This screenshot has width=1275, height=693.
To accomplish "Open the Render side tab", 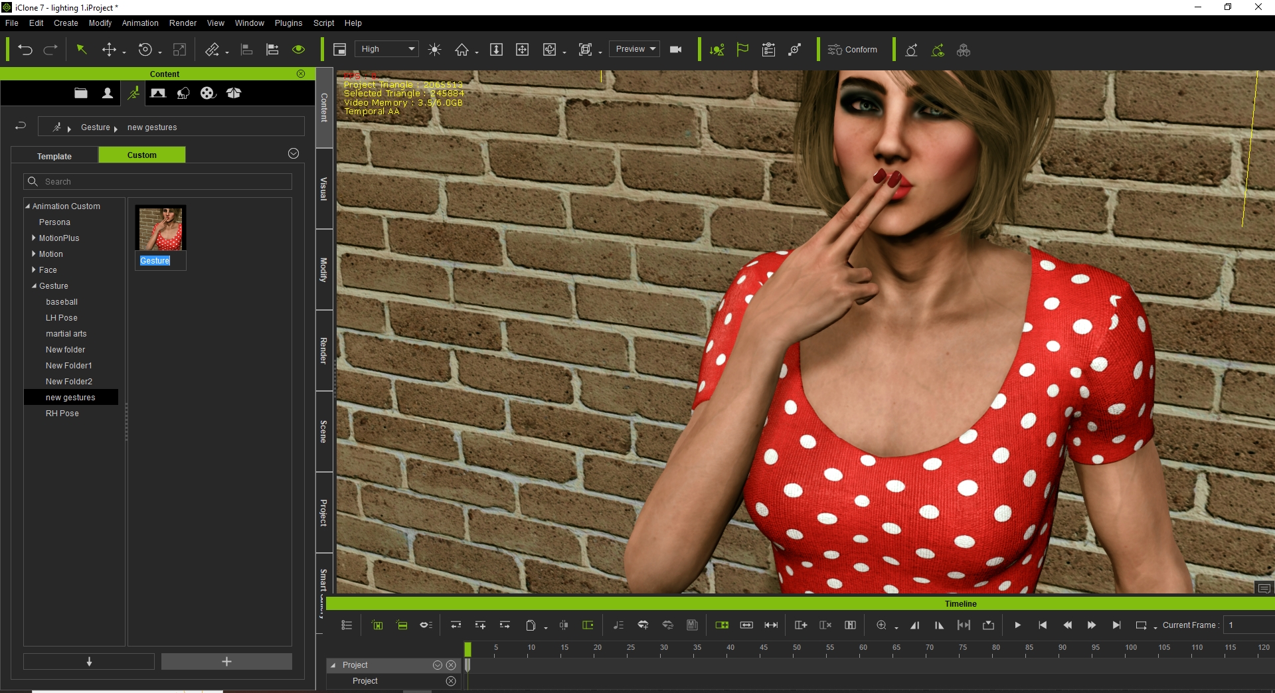I will (324, 351).
